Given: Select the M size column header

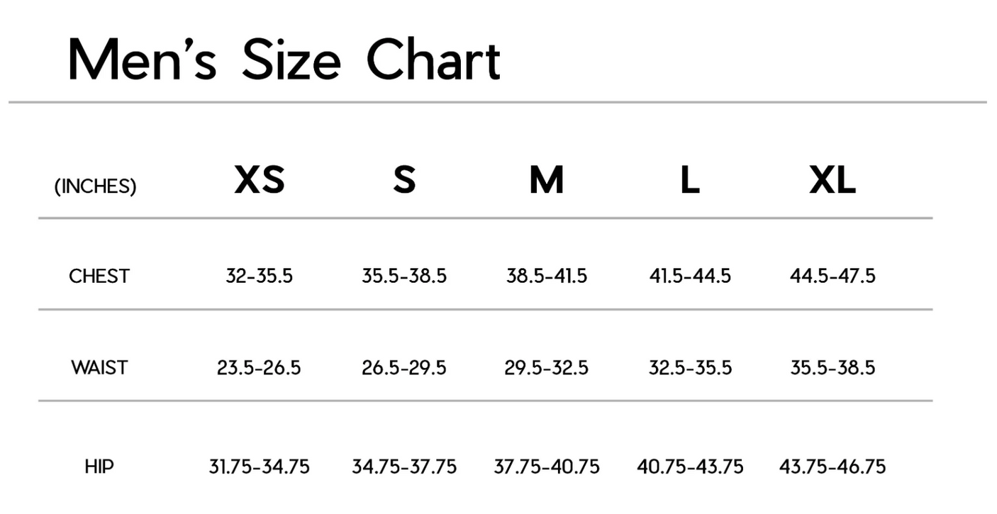Looking at the screenshot, I should pos(547,181).
